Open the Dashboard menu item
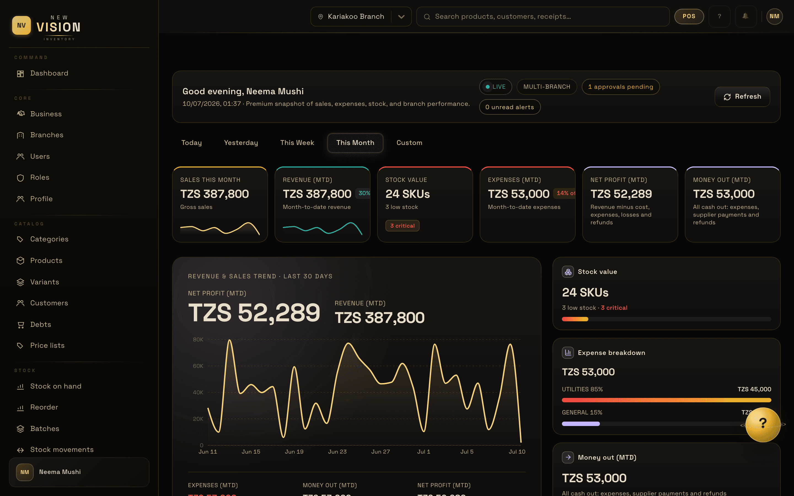Image resolution: width=794 pixels, height=496 pixels. [79, 74]
